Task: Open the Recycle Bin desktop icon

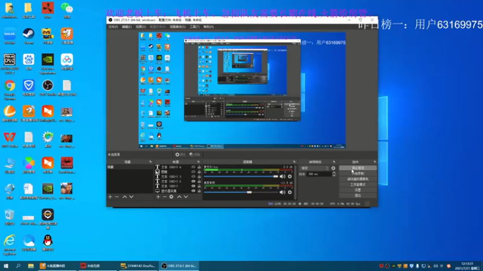Action: tap(10, 217)
